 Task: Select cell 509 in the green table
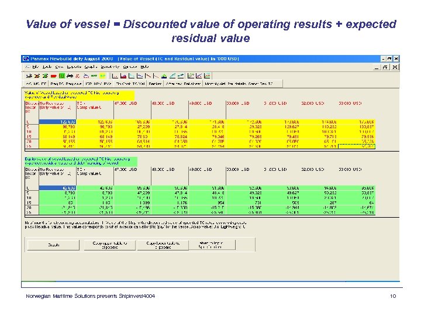(x=281, y=202)
